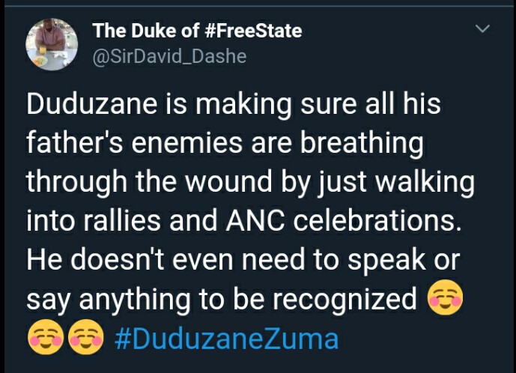Click the word "rallies" in the tweet

point(122,220)
